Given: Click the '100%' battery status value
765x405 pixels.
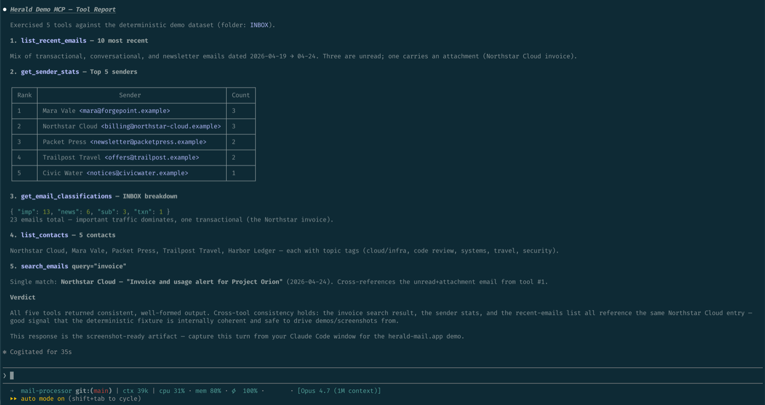Looking at the screenshot, I should pos(250,391).
